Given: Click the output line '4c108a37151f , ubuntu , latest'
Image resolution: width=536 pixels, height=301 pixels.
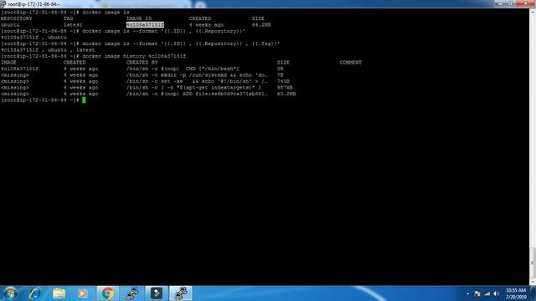Looking at the screenshot, I should 48,50.
